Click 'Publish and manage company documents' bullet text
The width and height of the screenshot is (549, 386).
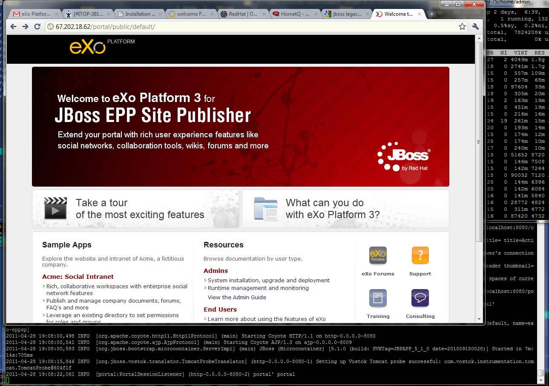pos(114,304)
